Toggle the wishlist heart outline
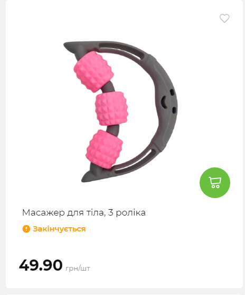This screenshot has width=245, height=295. [x=224, y=18]
